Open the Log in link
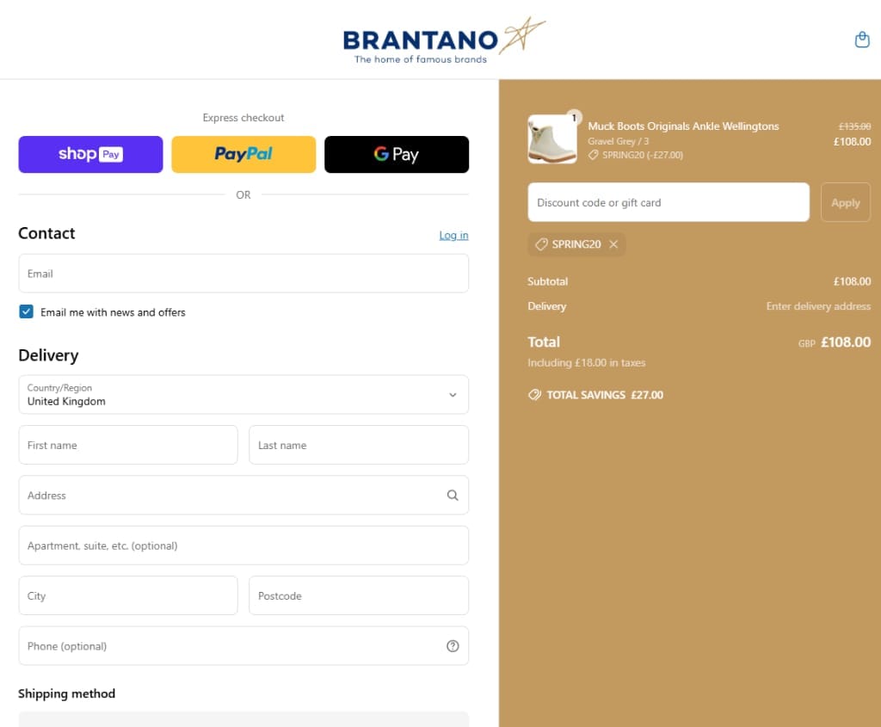This screenshot has height=727, width=881. pyautogui.click(x=453, y=235)
